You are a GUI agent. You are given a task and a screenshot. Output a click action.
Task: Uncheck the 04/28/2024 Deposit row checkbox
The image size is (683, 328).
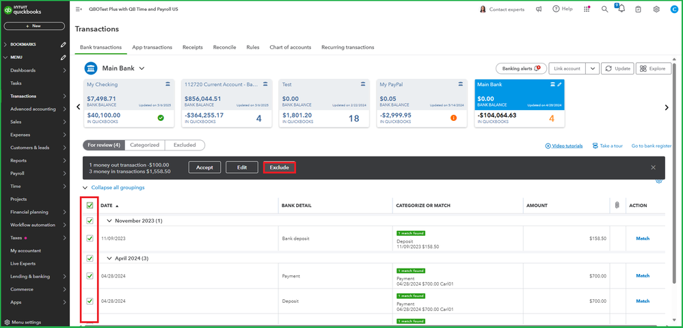point(90,301)
